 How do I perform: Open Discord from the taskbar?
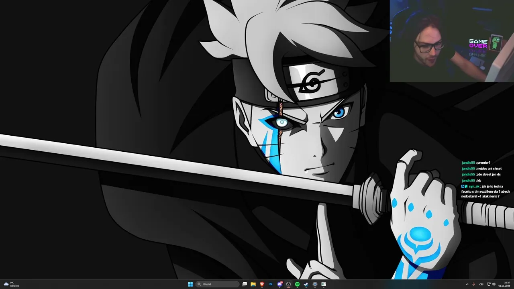click(280, 284)
